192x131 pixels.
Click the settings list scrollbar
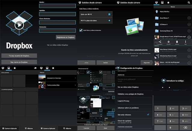click(x=153, y=110)
